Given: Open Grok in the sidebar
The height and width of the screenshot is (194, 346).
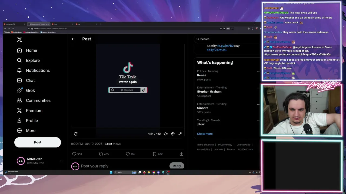Looking at the screenshot, I should (26, 90).
